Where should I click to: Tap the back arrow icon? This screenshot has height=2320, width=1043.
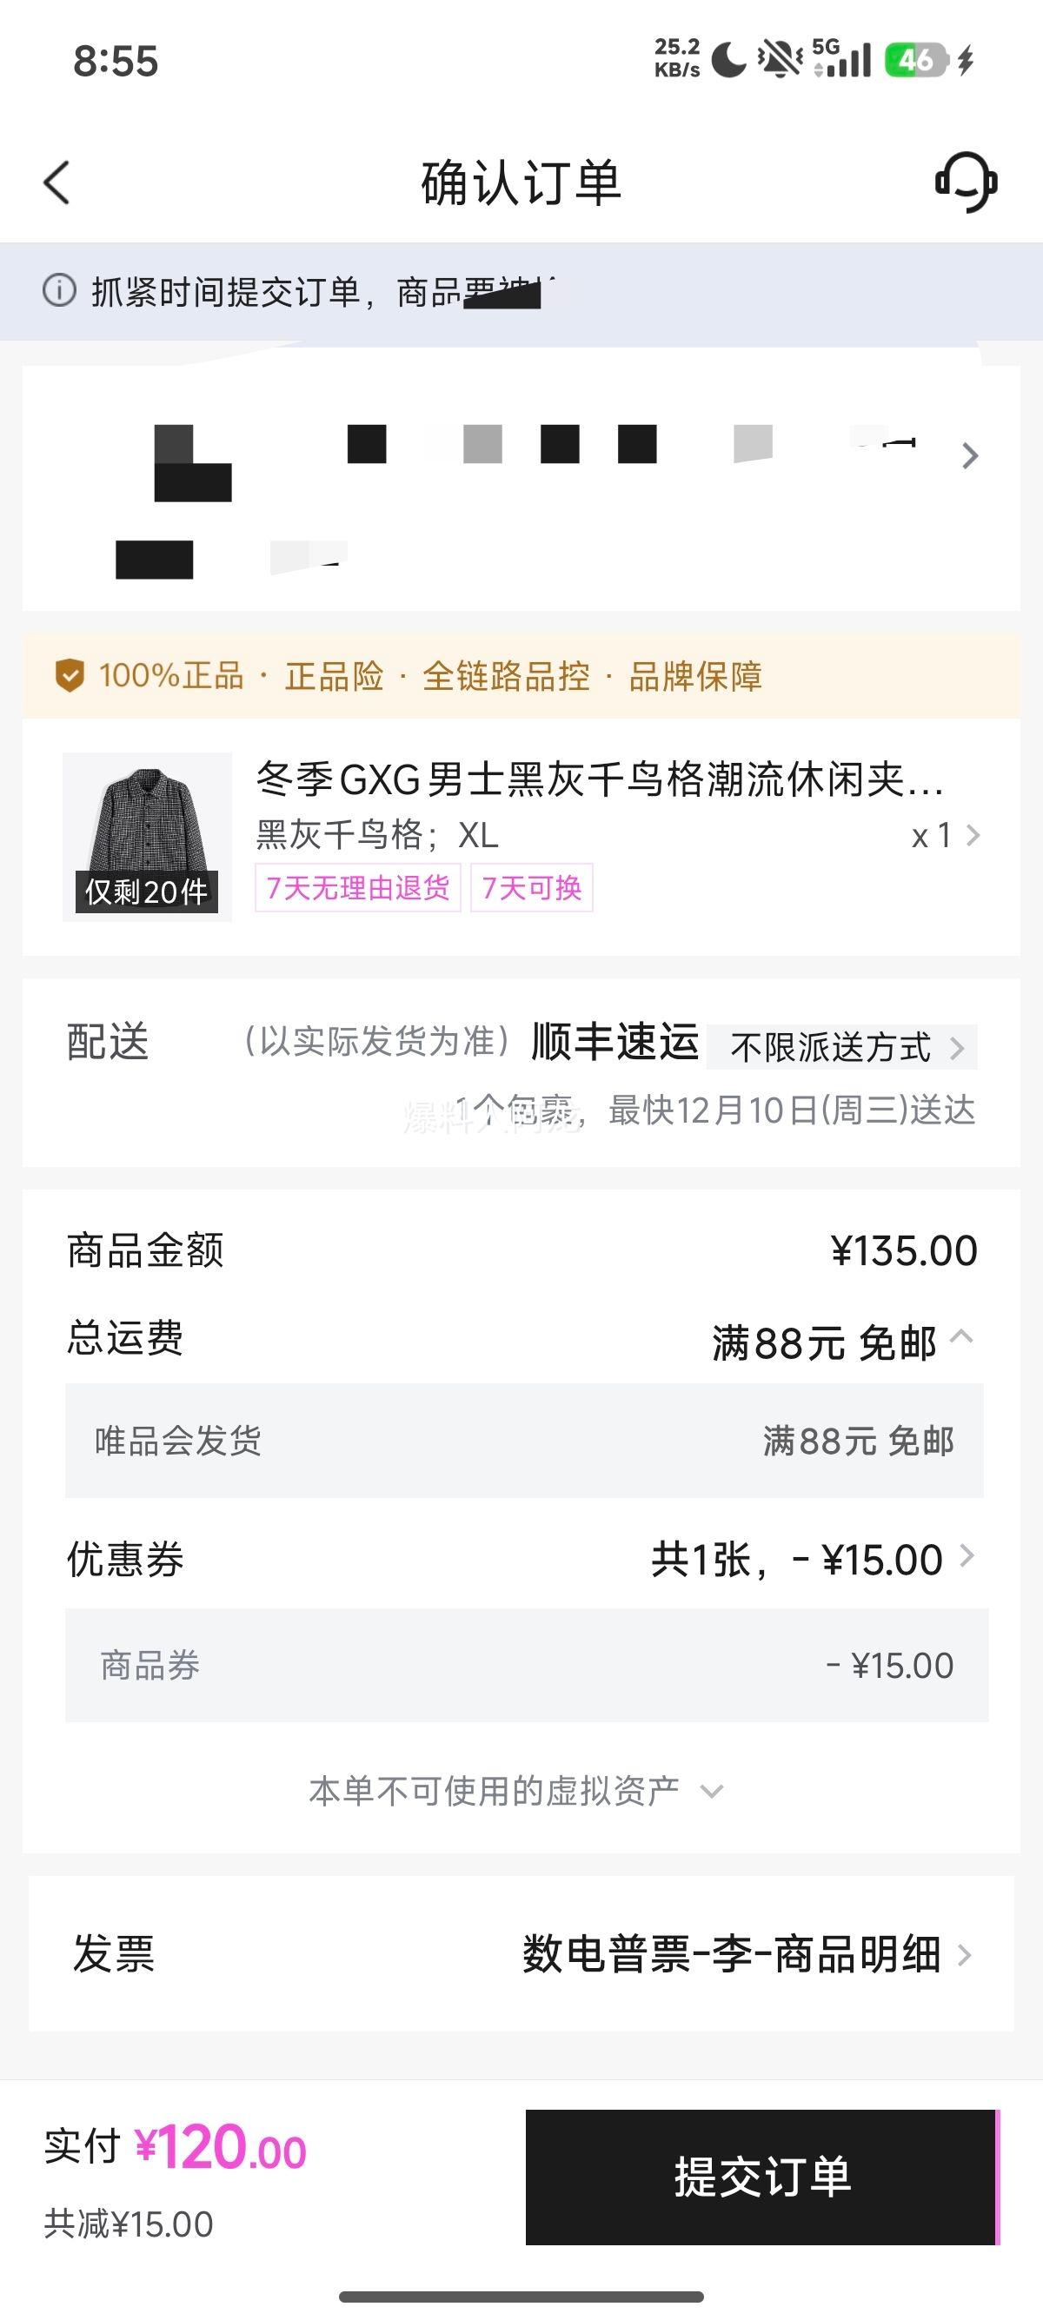(x=56, y=182)
